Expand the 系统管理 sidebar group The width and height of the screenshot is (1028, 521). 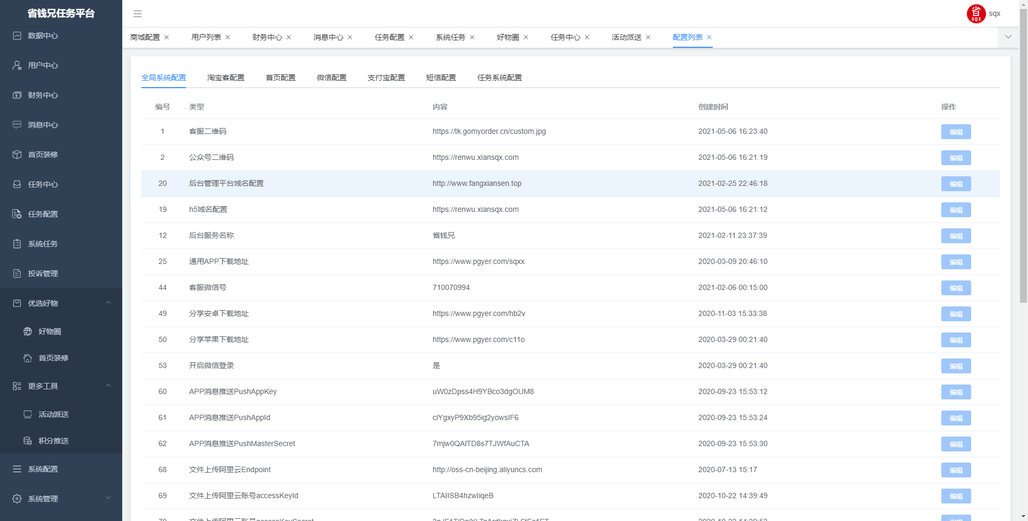tap(108, 499)
